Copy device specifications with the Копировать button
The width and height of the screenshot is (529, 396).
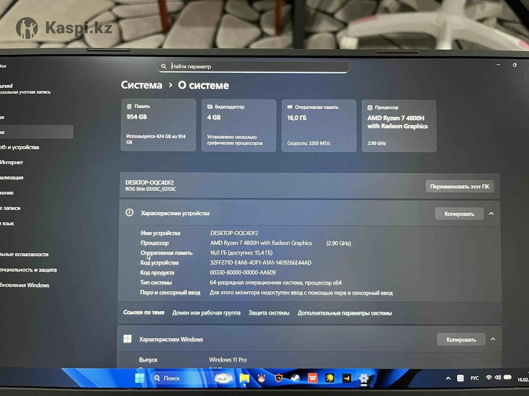(459, 214)
